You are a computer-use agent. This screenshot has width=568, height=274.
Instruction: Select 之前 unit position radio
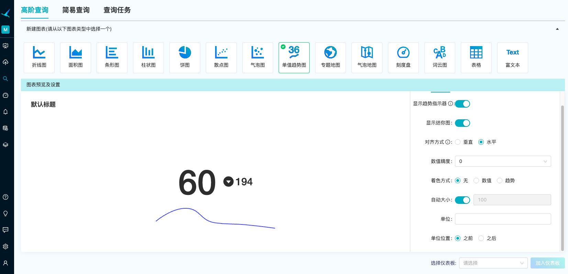(458, 238)
